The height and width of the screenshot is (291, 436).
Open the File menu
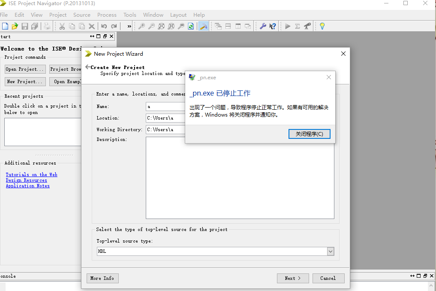tap(4, 15)
